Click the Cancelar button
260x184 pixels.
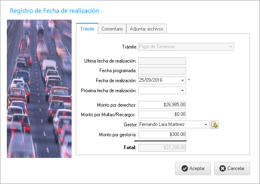(232, 168)
